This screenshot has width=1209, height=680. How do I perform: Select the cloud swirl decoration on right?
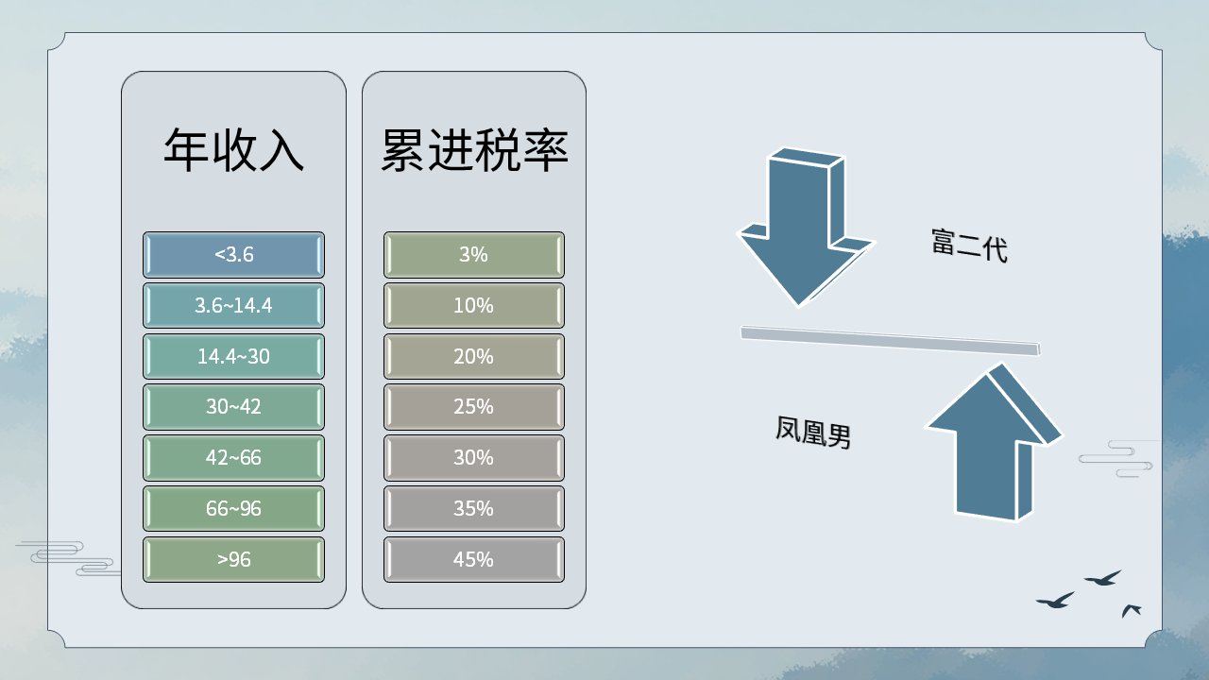click(x=1117, y=458)
